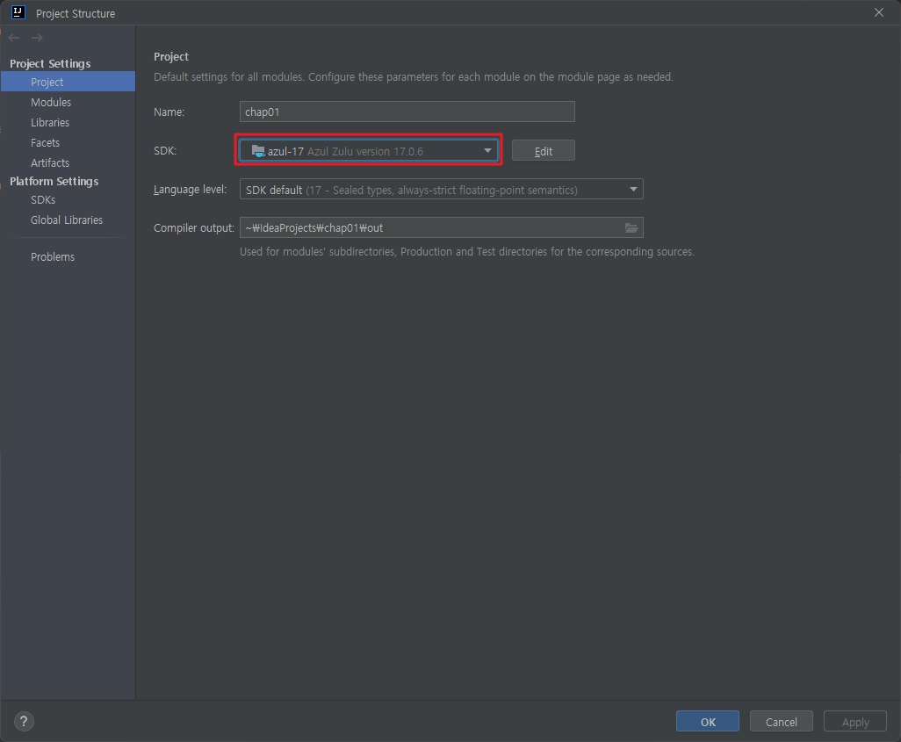Click the forward navigation arrow
This screenshot has height=742, width=901.
[38, 38]
